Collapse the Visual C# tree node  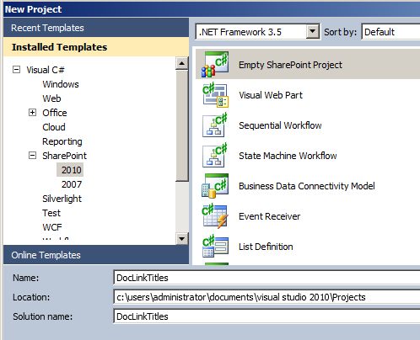(x=17, y=69)
